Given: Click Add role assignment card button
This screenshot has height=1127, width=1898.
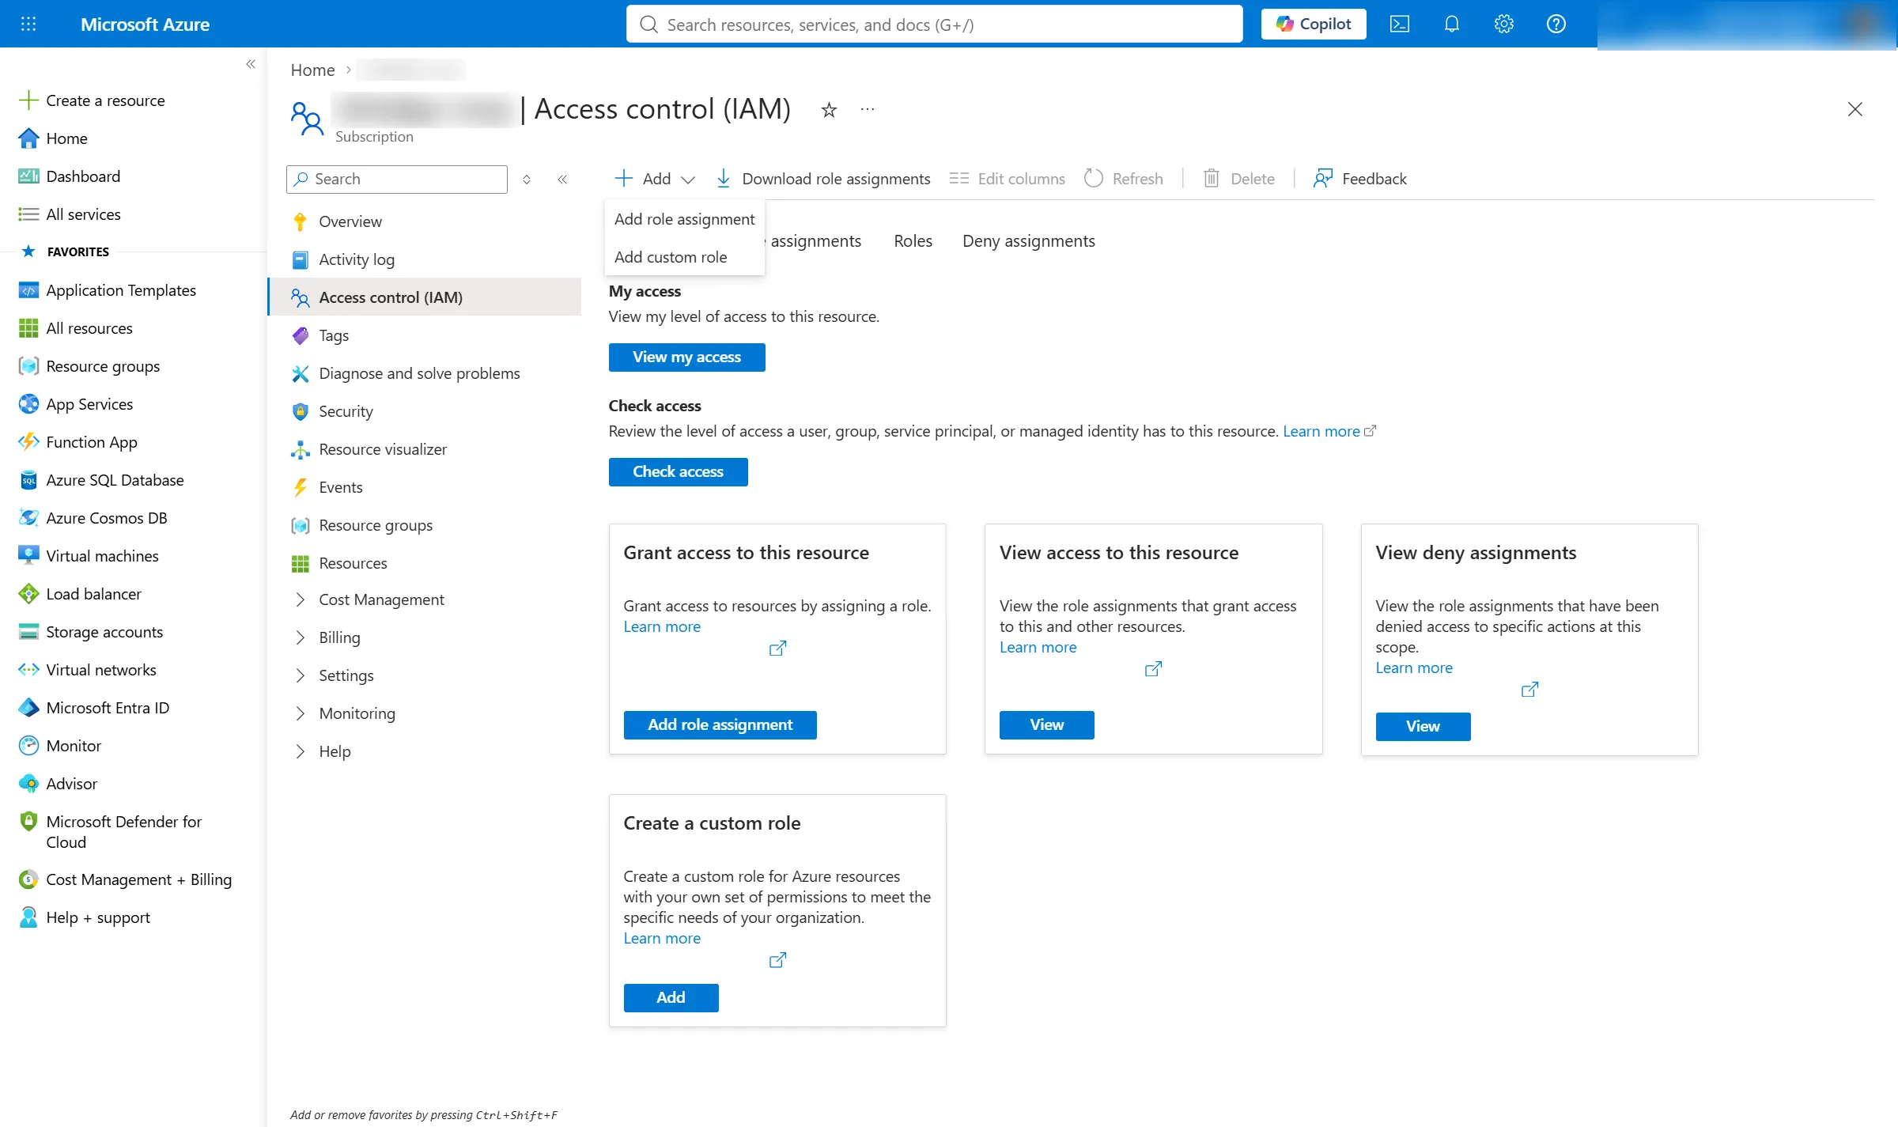Looking at the screenshot, I should [x=720, y=724].
